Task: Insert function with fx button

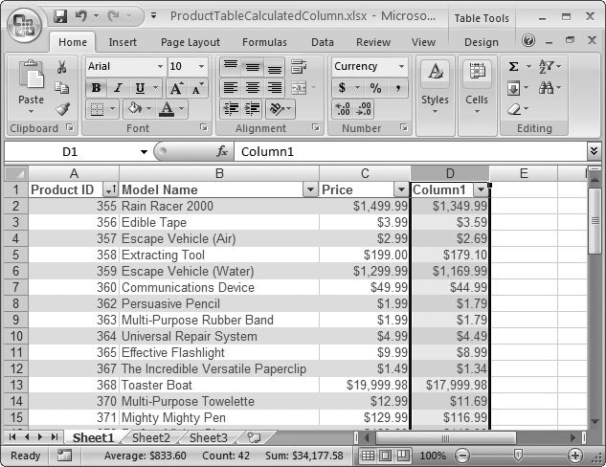Action: 222,151
